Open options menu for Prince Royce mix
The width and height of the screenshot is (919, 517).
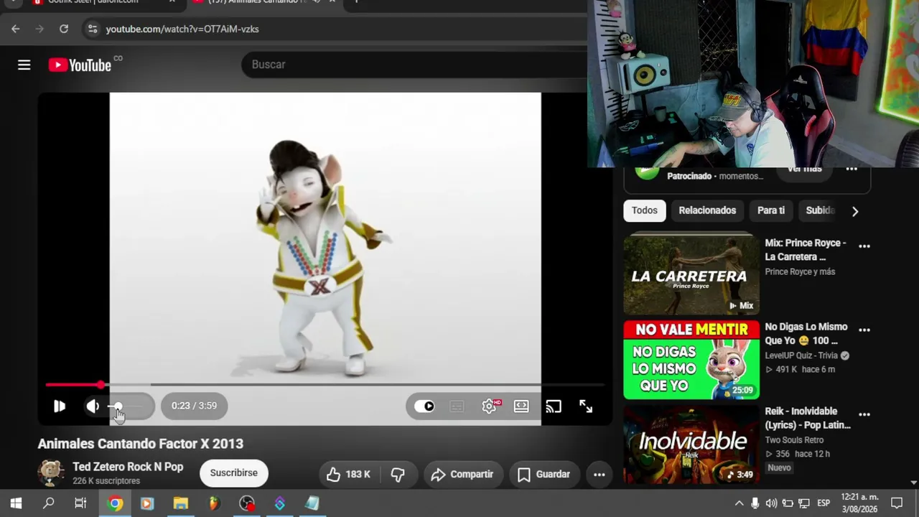click(864, 246)
